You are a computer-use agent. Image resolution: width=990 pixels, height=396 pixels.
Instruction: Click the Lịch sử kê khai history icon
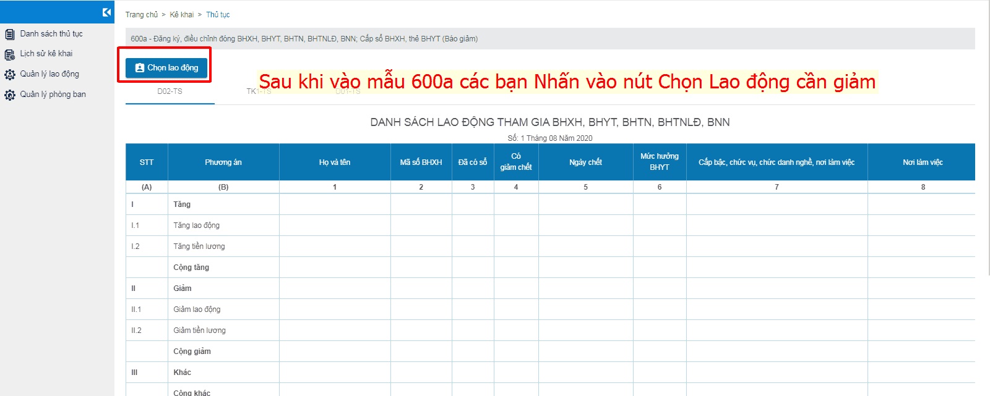click(10, 54)
